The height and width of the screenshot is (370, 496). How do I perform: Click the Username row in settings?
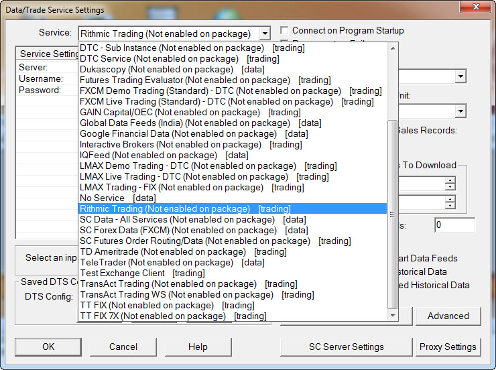(x=48, y=78)
